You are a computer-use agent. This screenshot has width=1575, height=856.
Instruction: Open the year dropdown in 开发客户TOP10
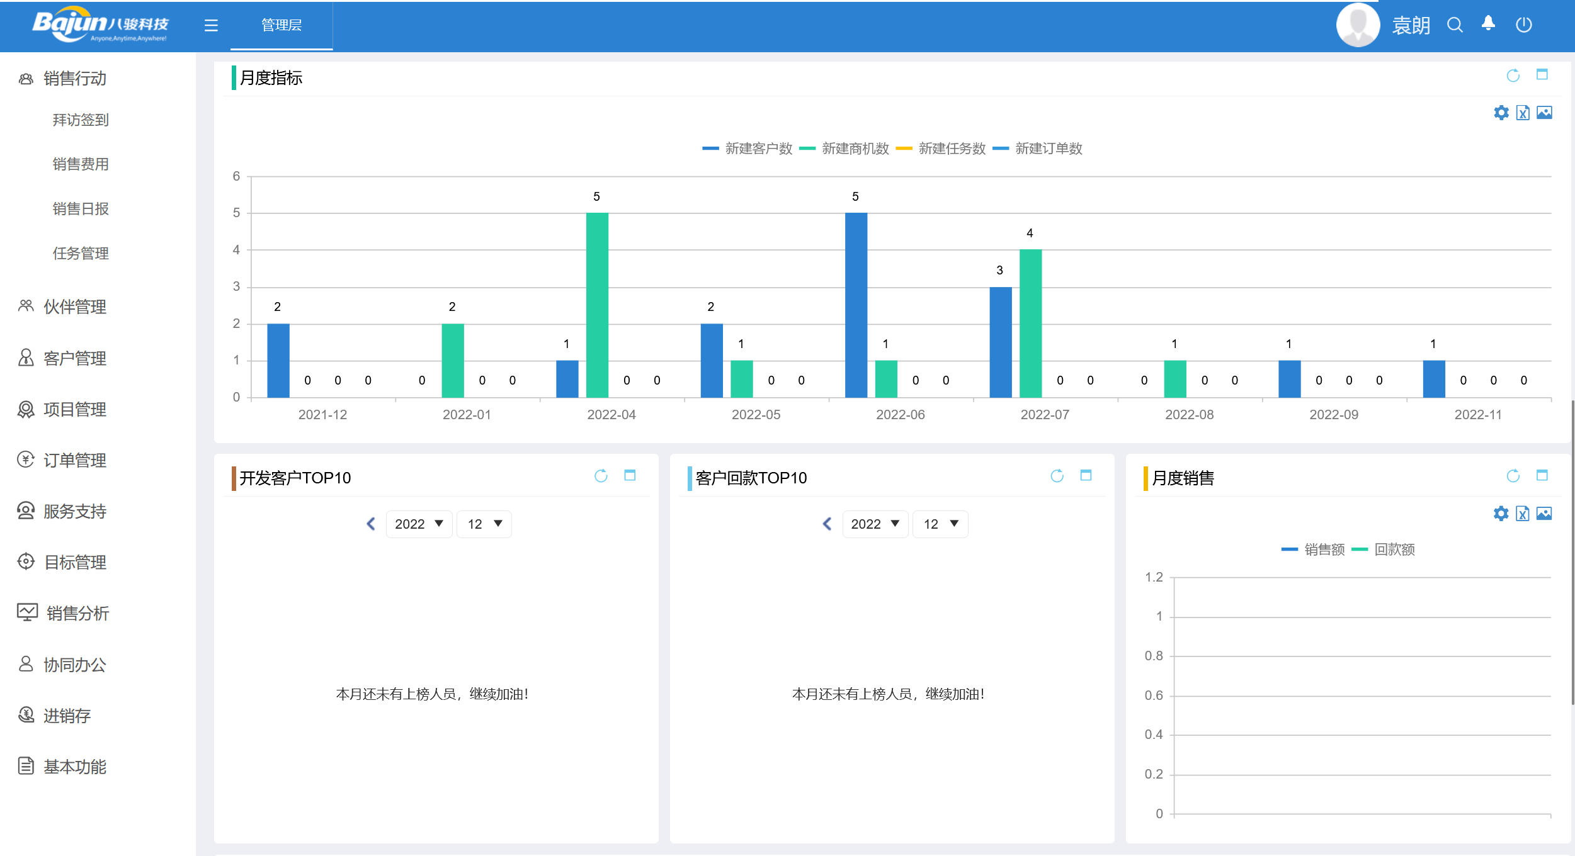click(x=419, y=524)
